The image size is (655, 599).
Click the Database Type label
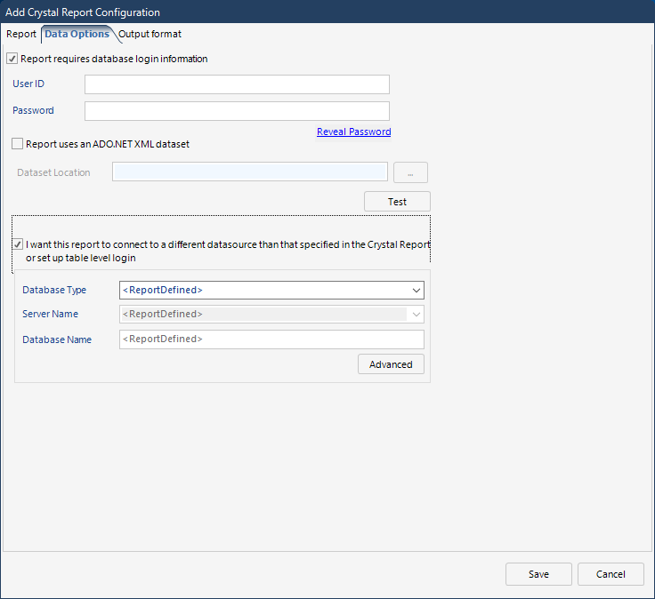(x=54, y=290)
